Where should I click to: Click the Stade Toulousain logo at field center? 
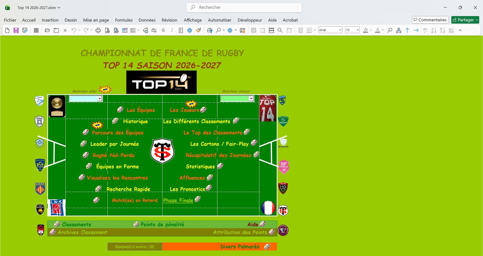tap(162, 151)
